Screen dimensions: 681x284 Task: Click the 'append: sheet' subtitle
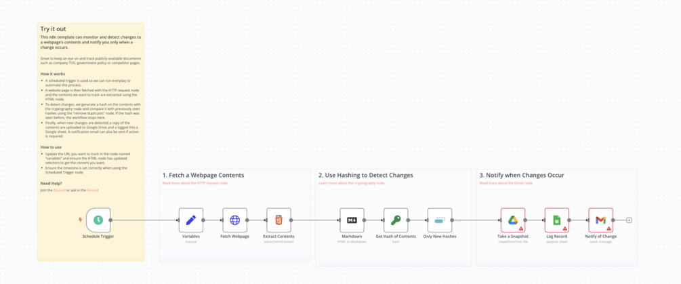coord(557,241)
